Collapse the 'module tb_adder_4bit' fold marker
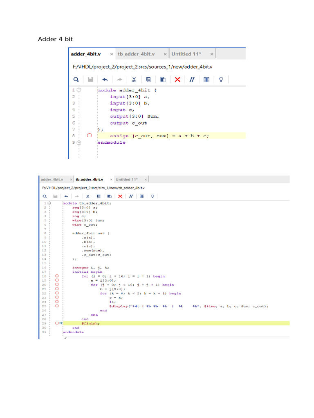The image size is (314, 418). (49, 203)
